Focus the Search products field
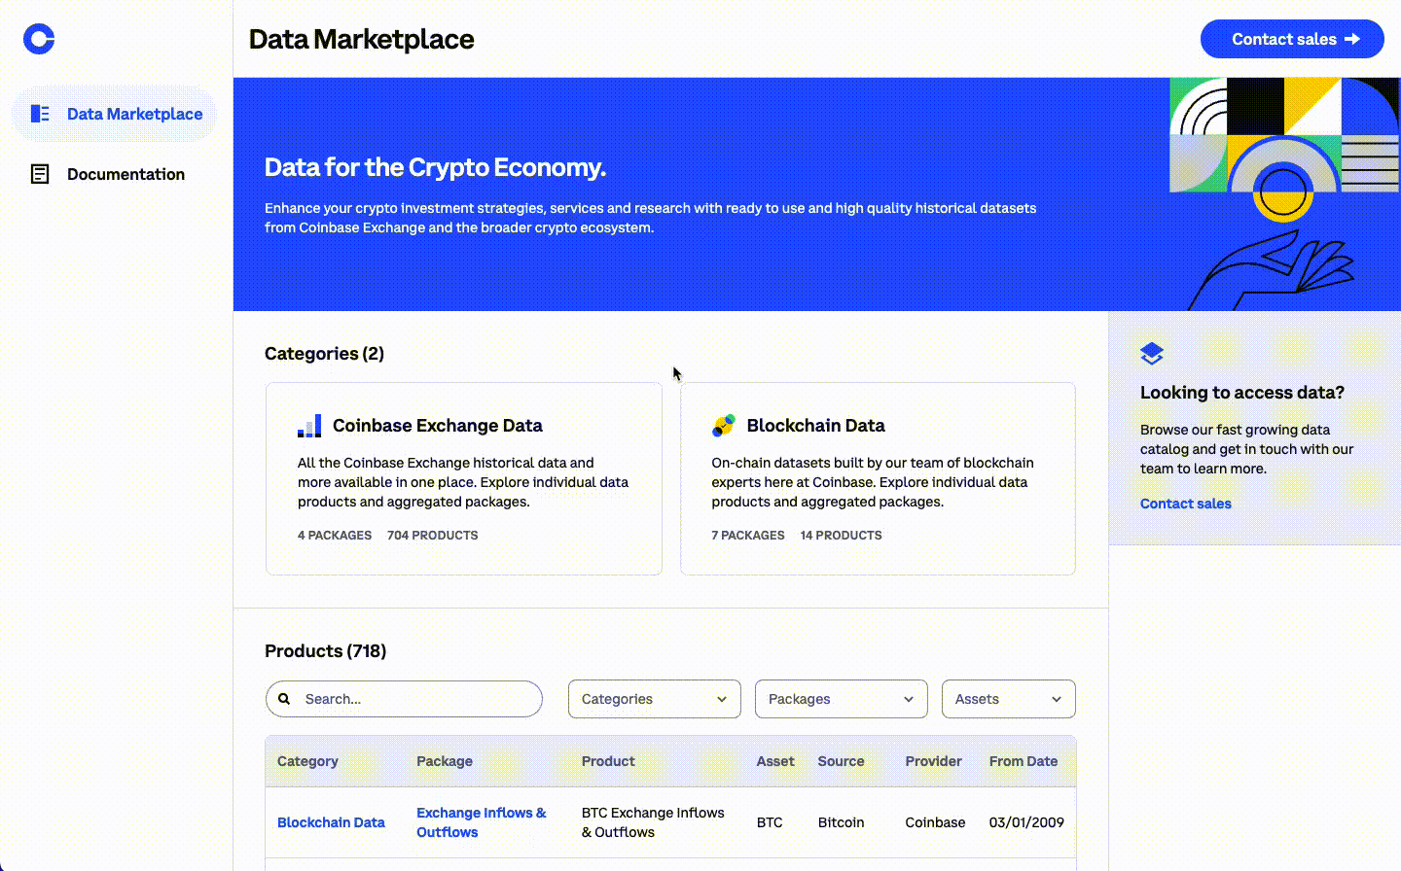Screen dimensions: 1401x871 404,699
